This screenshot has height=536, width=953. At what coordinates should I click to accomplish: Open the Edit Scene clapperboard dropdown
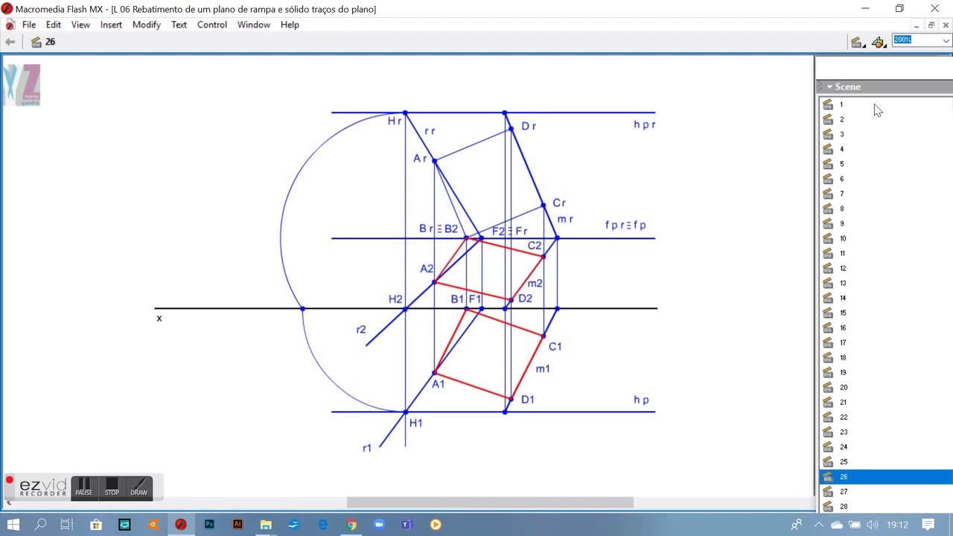[858, 42]
